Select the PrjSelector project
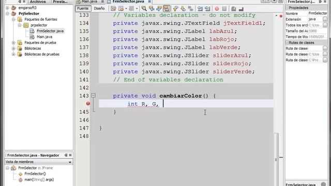Viewport: 331px width, 186px height. pyautogui.click(x=29, y=13)
